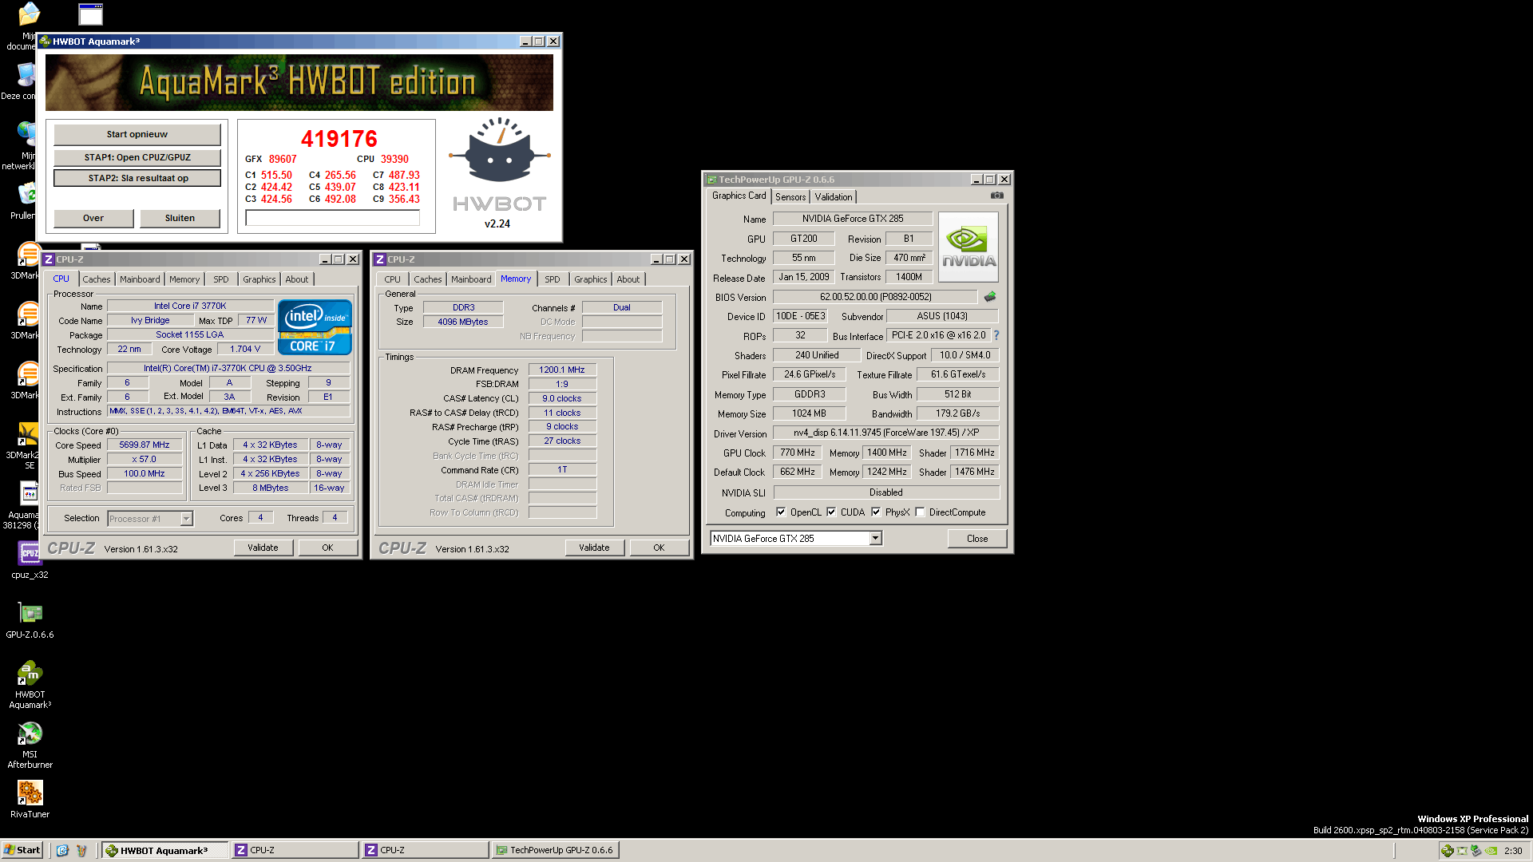The image size is (1533, 862).
Task: Click the Windows Start button
Action: click(x=22, y=850)
